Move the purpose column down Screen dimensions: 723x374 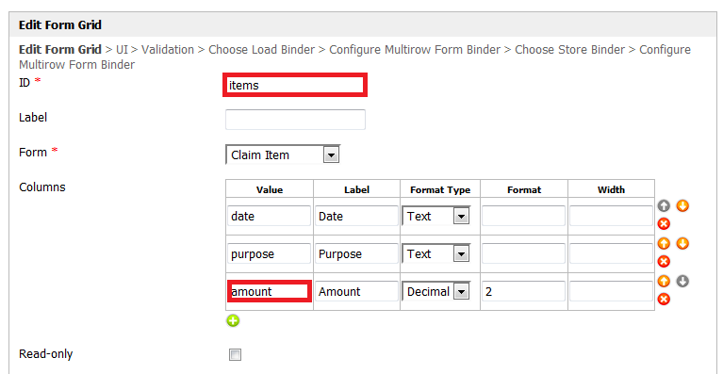(682, 243)
